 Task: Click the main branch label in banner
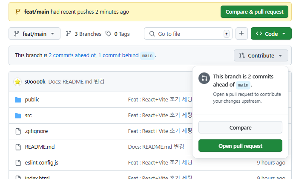click(x=147, y=55)
